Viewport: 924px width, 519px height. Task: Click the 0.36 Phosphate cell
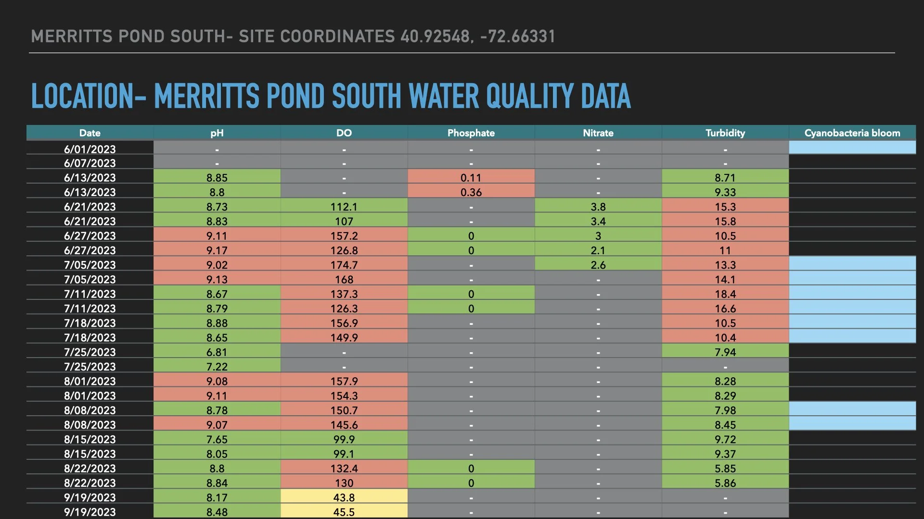tap(471, 192)
